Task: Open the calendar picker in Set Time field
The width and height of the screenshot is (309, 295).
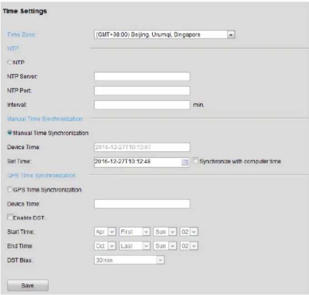Action: pos(185,162)
